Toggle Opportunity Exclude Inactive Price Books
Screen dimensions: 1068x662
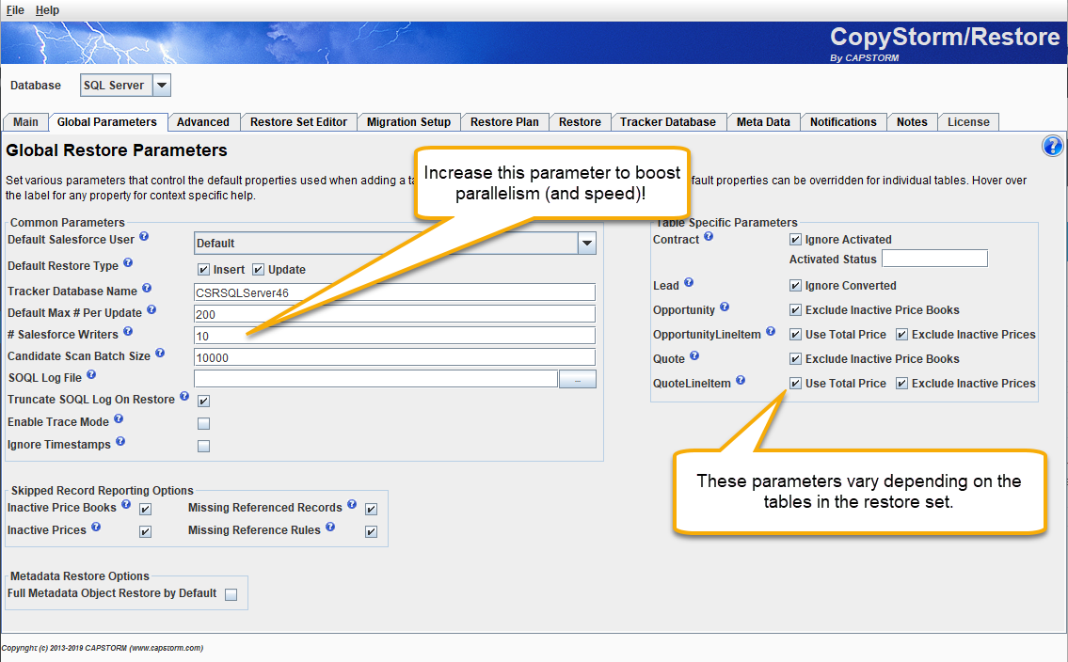795,310
